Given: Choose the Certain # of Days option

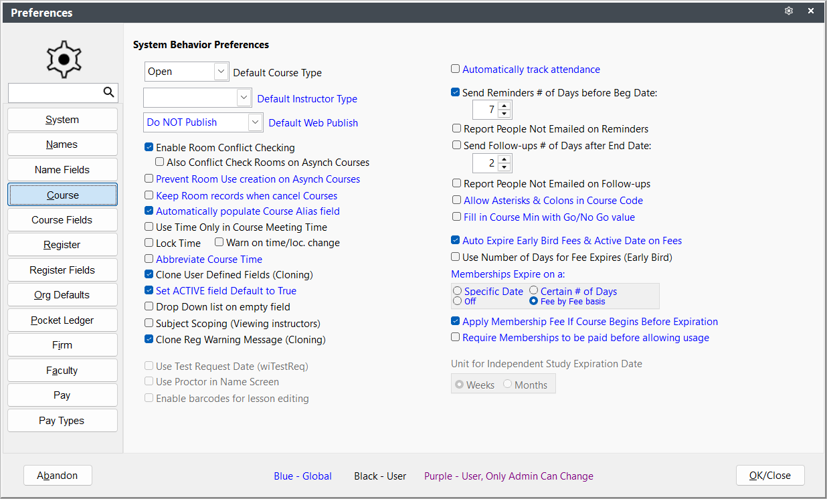Looking at the screenshot, I should click(x=534, y=291).
